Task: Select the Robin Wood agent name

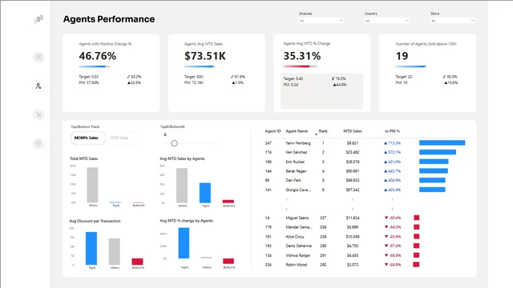Action: pos(296,265)
